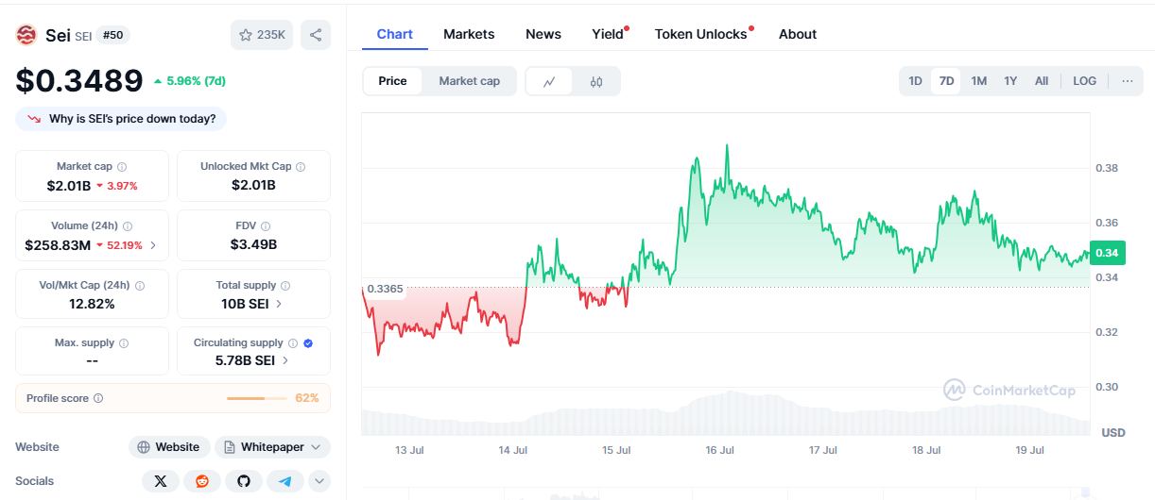Open the Whitepaper dropdown
The height and width of the screenshot is (500, 1155).
pos(272,447)
